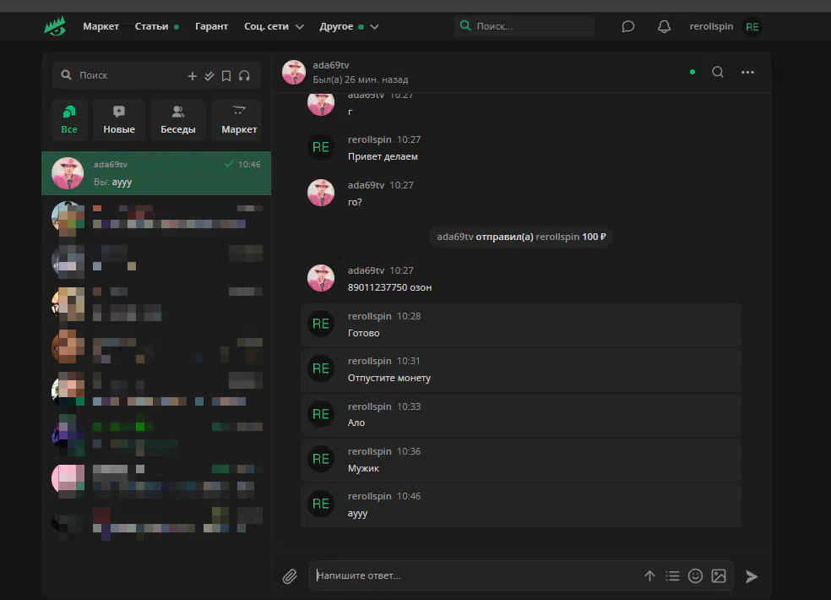
Task: Attach a file using the paperclip icon
Action: tap(290, 576)
